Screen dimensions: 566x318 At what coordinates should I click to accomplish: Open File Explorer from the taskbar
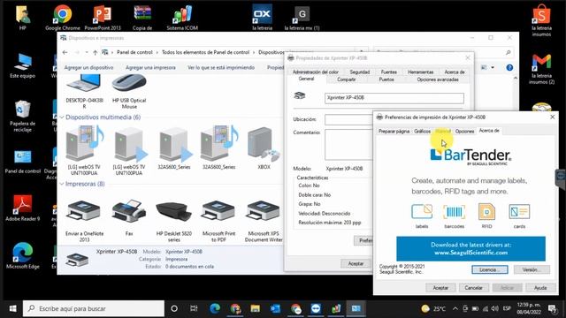click(256, 308)
